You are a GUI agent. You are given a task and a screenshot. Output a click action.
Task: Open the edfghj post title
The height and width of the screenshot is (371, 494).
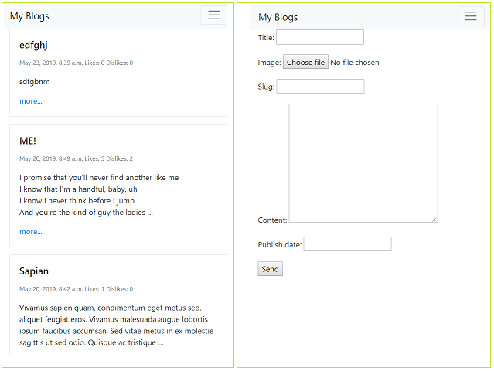33,45
